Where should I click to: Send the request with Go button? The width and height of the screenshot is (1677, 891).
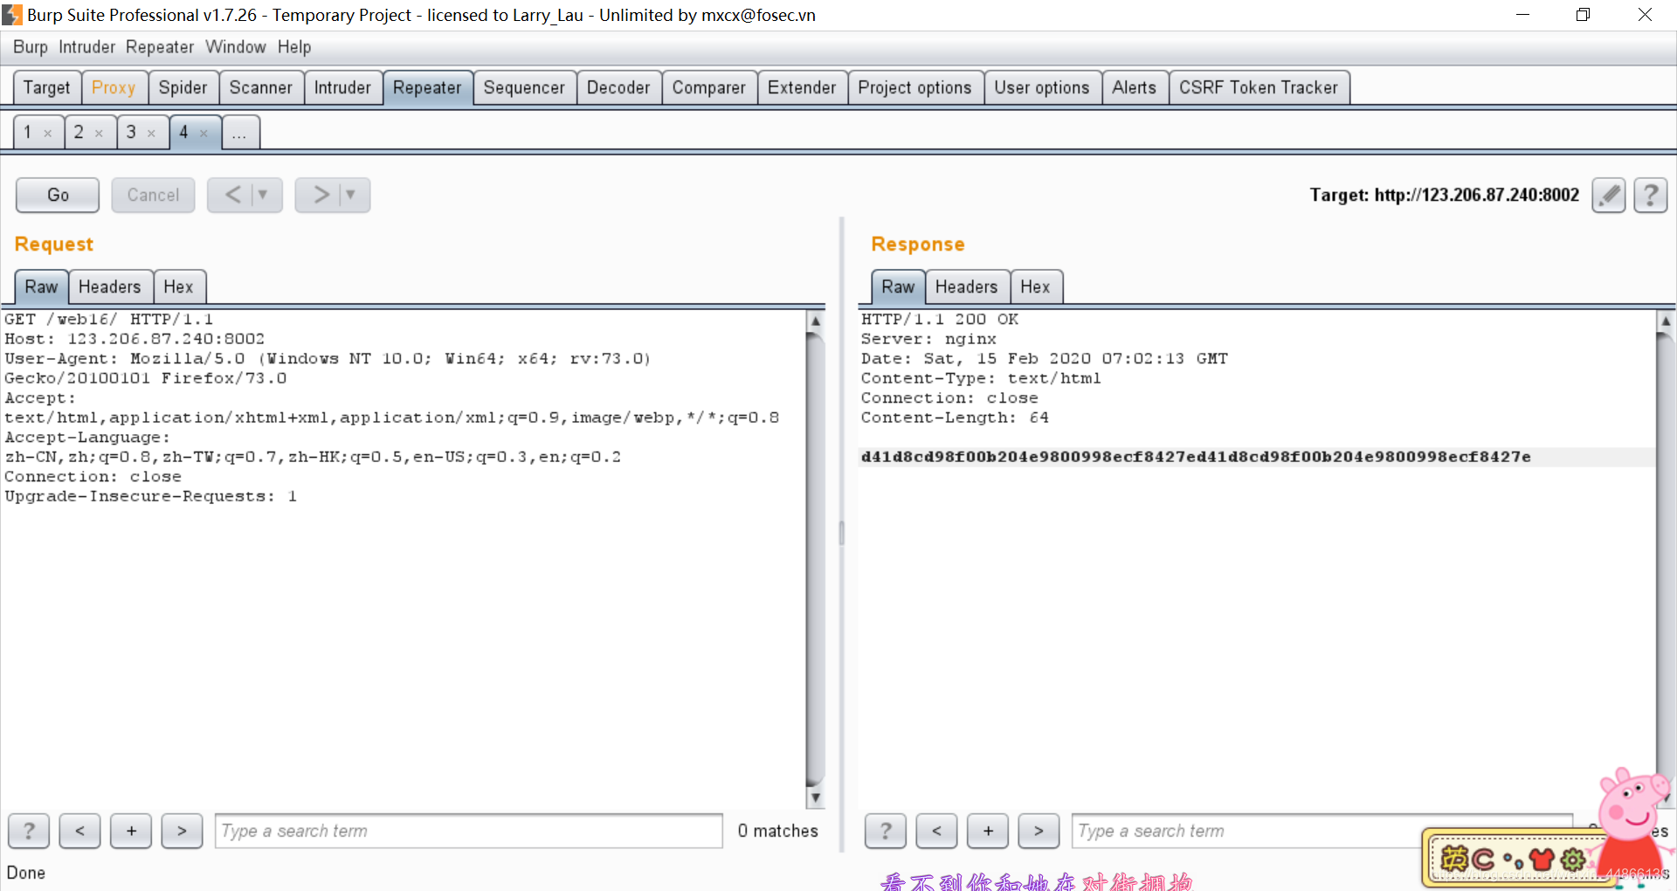(x=58, y=195)
